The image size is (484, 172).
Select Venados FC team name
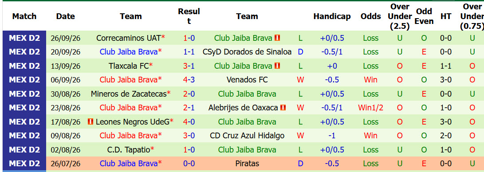point(247,80)
